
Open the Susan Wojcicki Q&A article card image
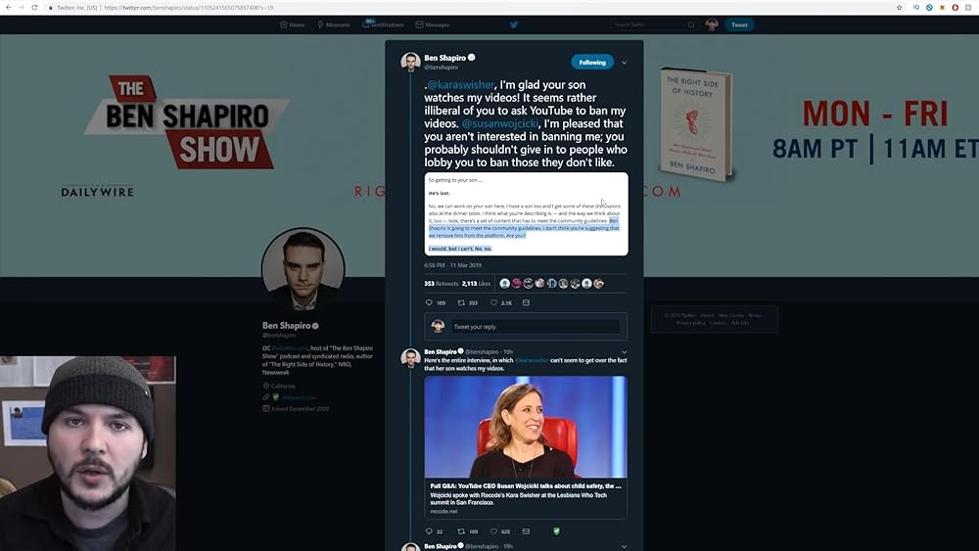click(526, 428)
